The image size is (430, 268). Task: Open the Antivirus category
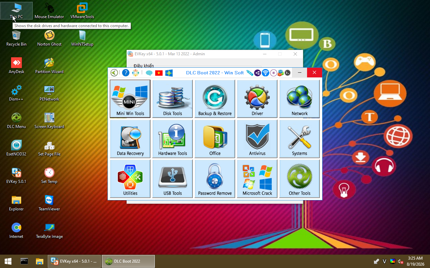coord(257,139)
